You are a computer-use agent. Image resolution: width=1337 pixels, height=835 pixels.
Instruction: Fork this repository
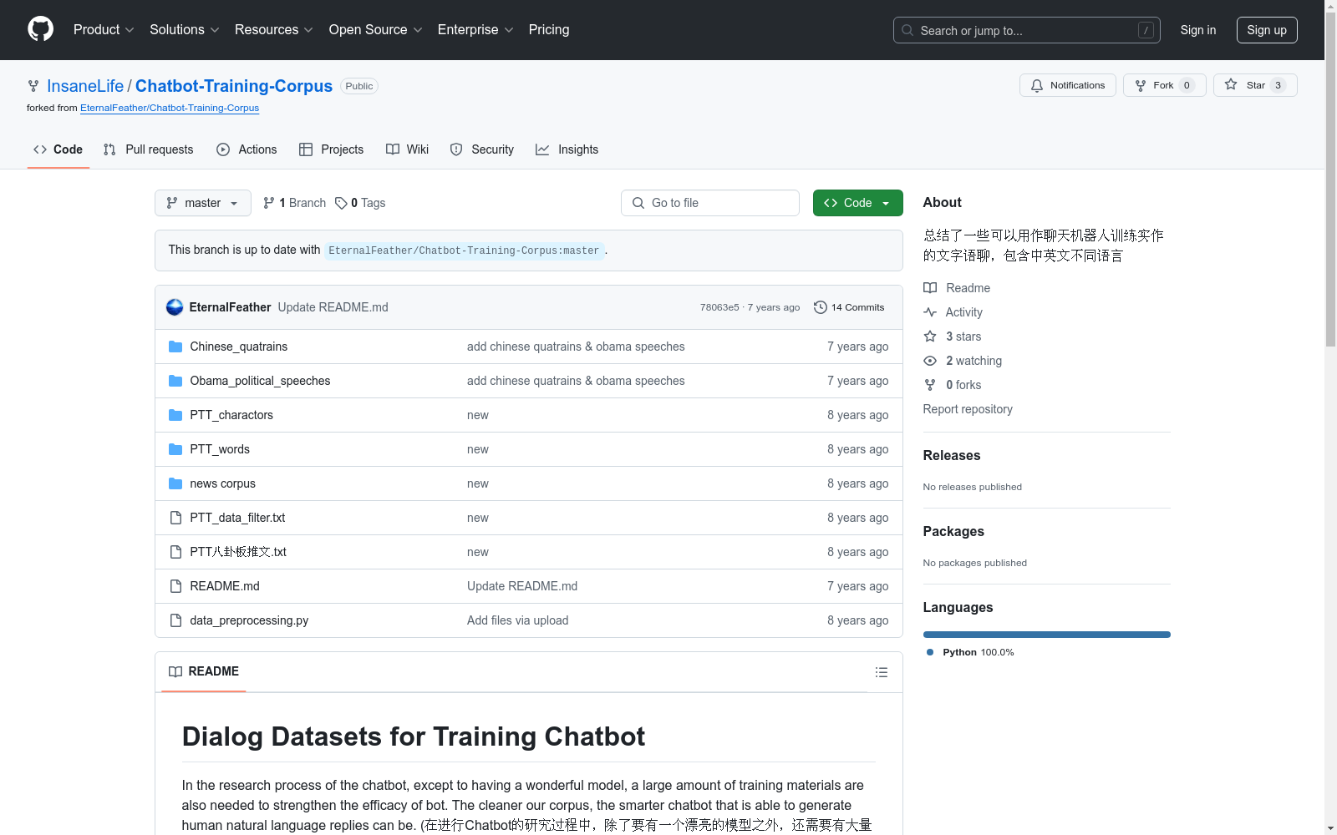pos(1164,85)
